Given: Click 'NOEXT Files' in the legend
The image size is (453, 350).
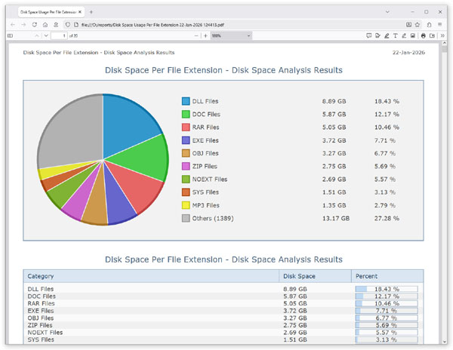Looking at the screenshot, I should click(x=210, y=180).
